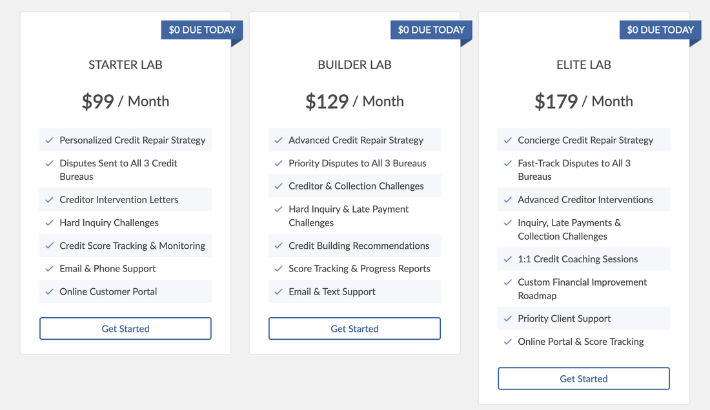The width and height of the screenshot is (710, 410).
Task: Click Get Started under Builder Lab
Action: coord(354,329)
